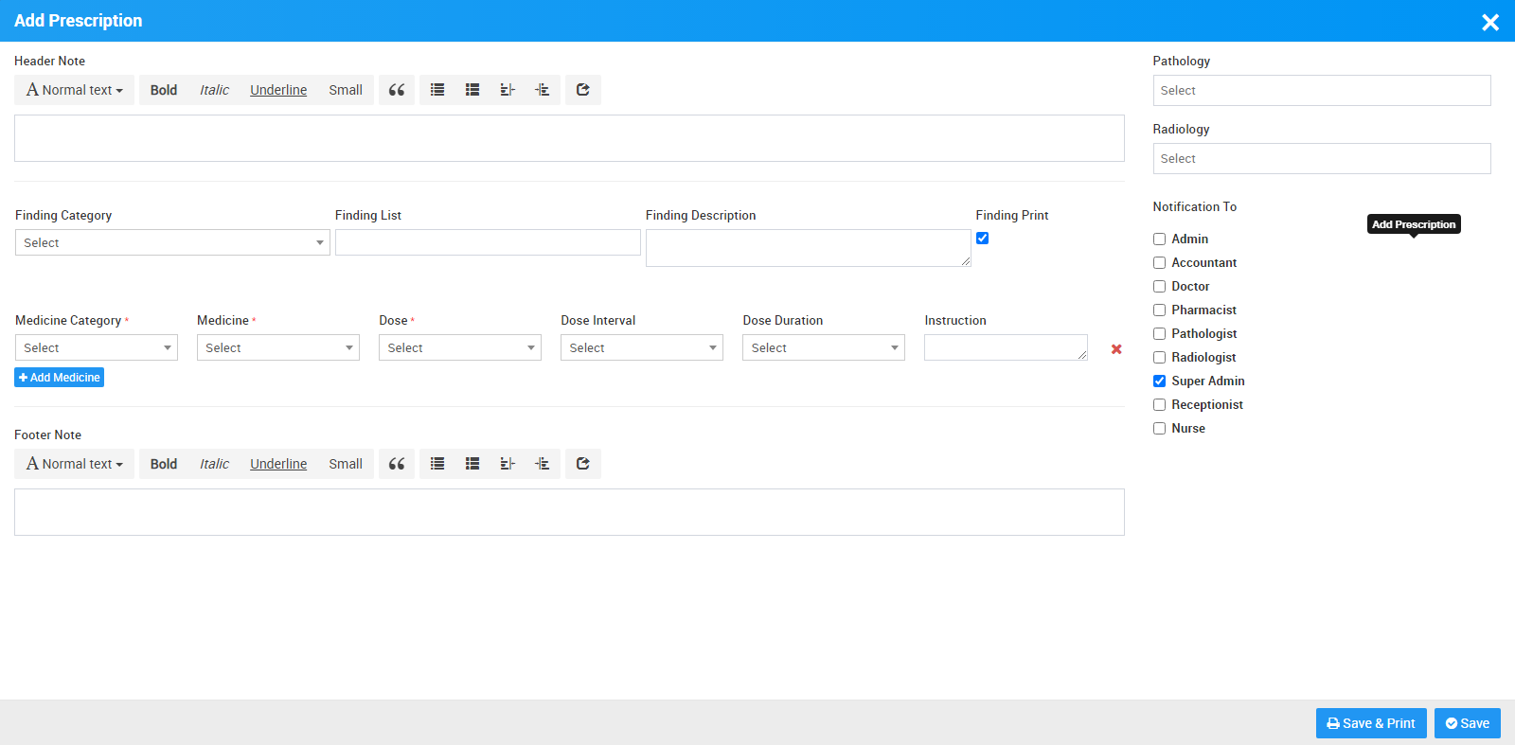
Task: Open Dose Interval dropdown
Action: tap(642, 347)
